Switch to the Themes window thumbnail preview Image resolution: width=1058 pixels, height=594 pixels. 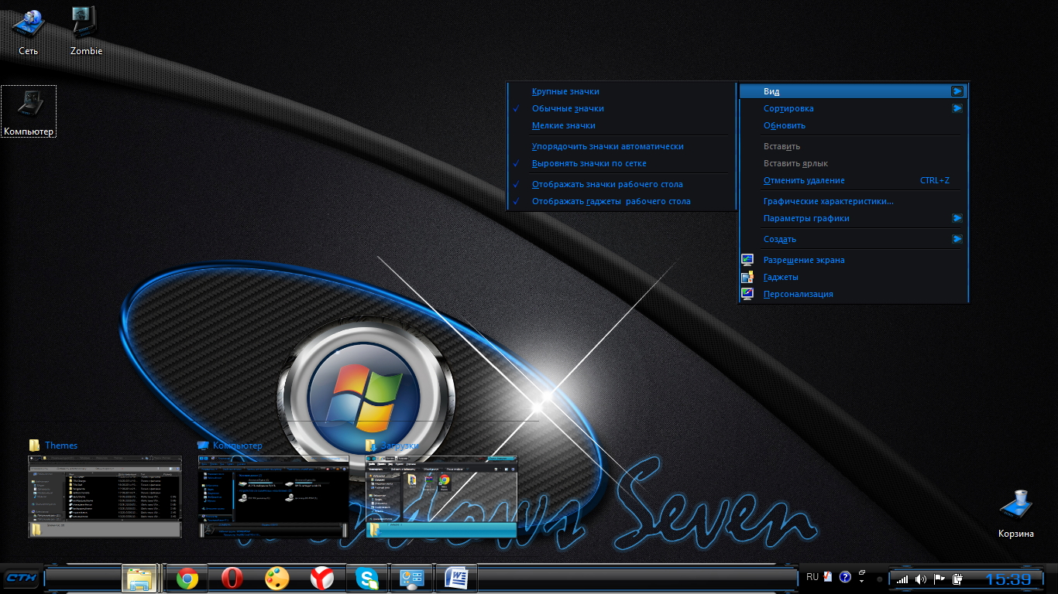[x=105, y=496]
